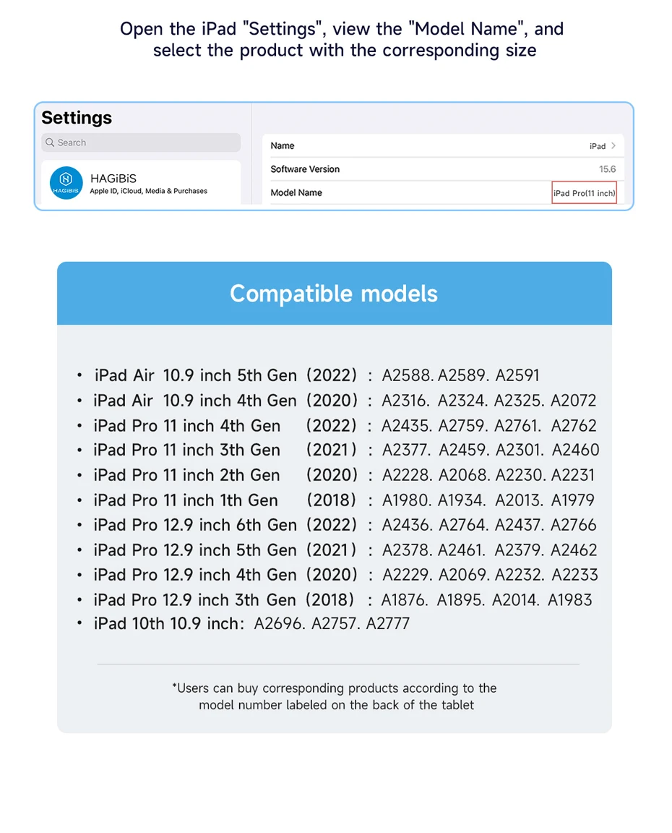Click the software version value 15.6
Image resolution: width=672 pixels, height=833 pixels.
[607, 169]
